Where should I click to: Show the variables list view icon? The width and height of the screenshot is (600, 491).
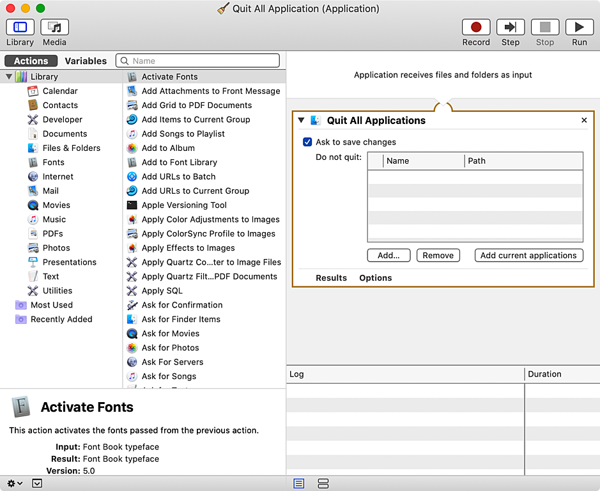(323, 483)
